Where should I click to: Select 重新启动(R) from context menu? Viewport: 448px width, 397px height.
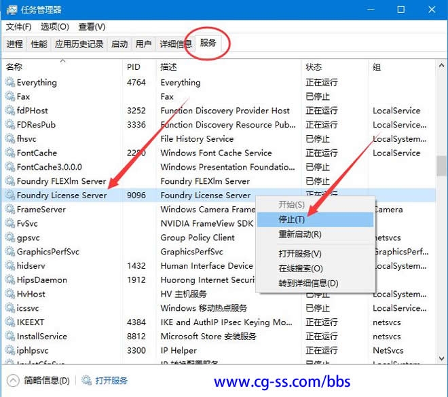pos(300,234)
